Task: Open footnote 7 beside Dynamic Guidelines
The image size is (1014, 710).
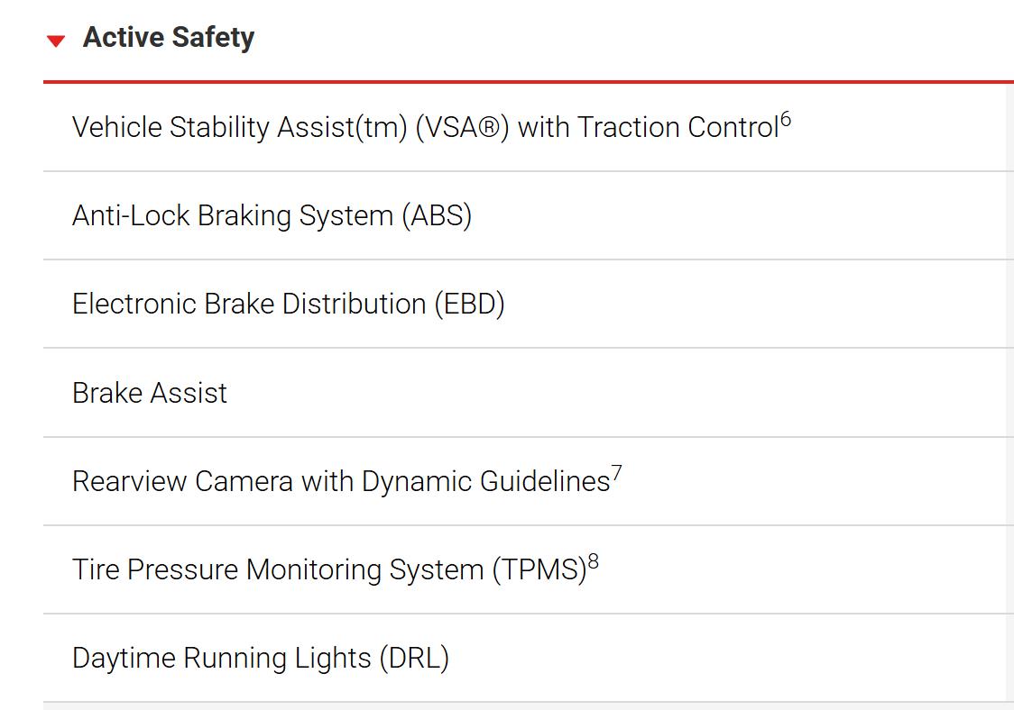Action: tap(616, 473)
